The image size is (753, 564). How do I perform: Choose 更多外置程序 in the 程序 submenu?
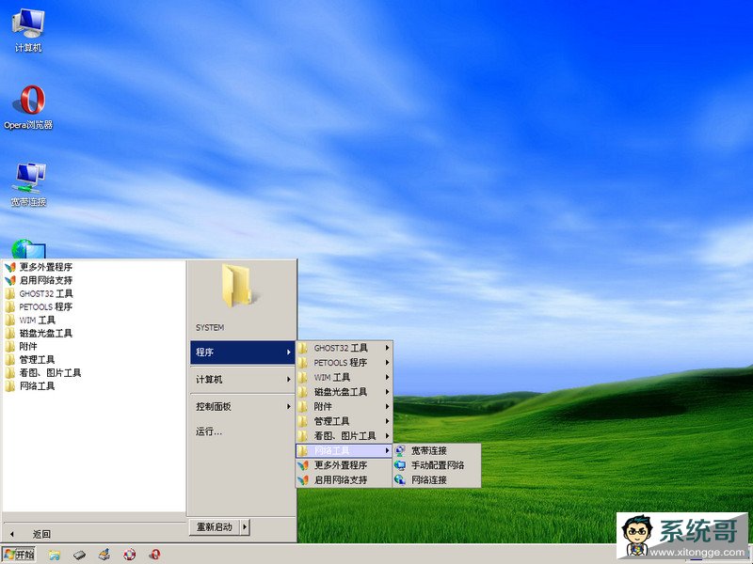tap(344, 465)
